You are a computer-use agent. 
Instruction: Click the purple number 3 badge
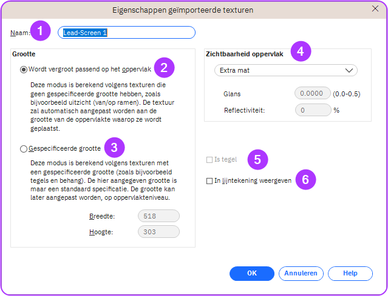[x=114, y=146]
